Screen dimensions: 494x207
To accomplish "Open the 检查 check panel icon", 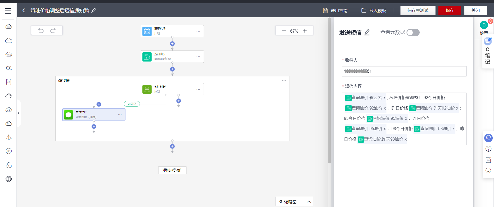I will click(x=484, y=25).
